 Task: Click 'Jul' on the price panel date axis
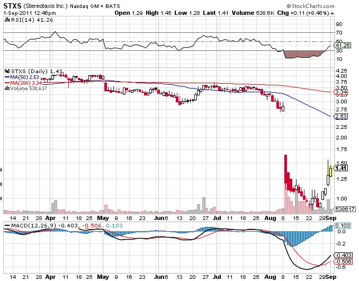point(217,218)
